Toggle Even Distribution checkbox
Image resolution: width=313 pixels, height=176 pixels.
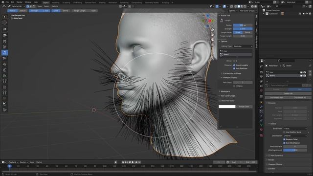tap(284, 143)
